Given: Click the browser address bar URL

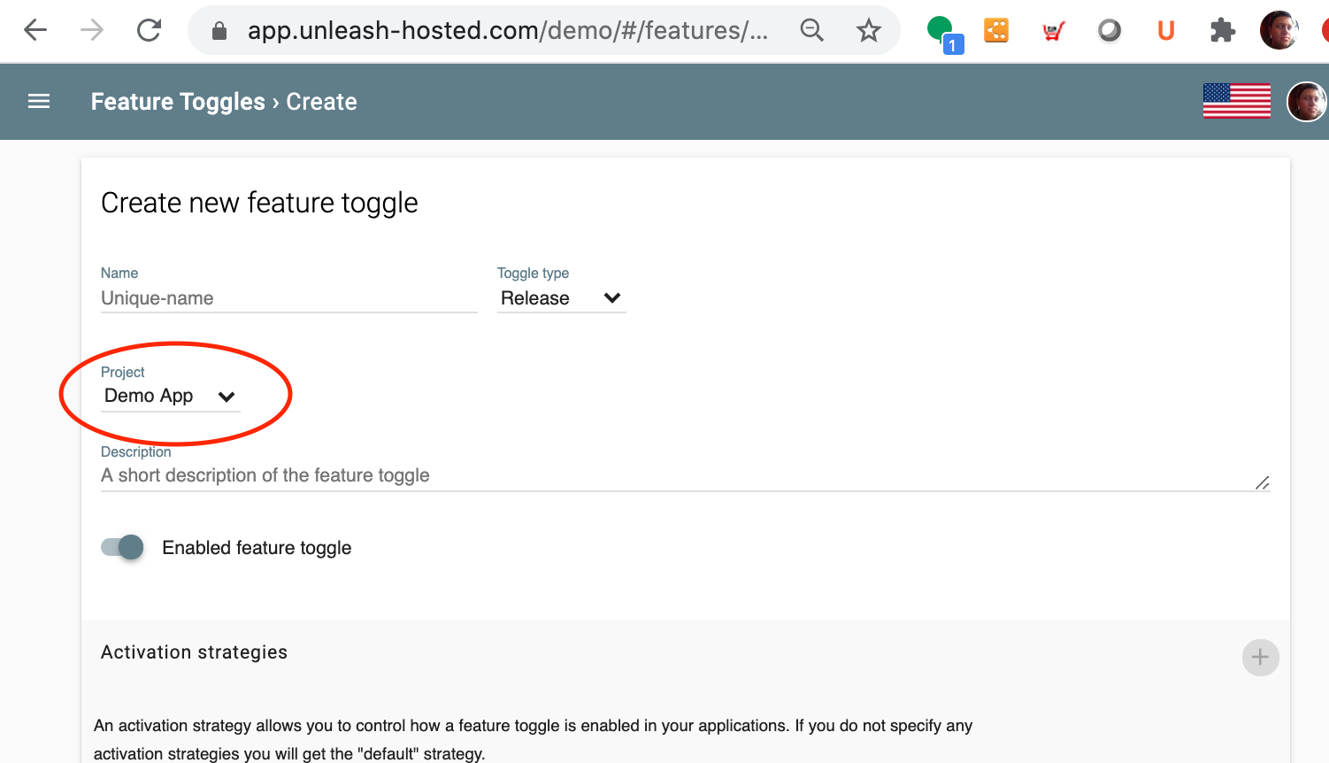Looking at the screenshot, I should pos(507,31).
